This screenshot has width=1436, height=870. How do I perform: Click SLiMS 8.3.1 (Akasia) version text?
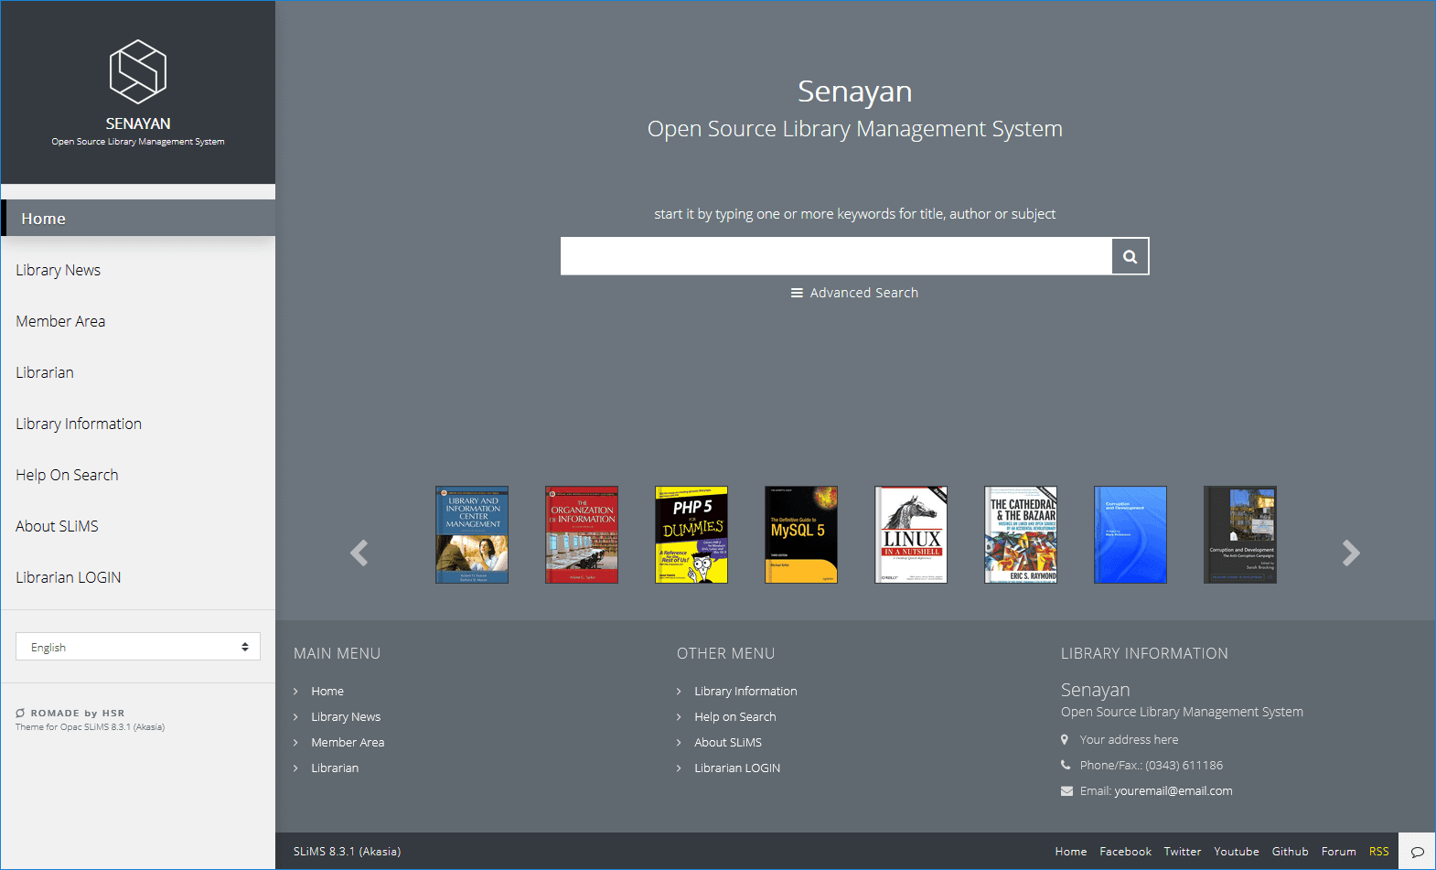(347, 852)
